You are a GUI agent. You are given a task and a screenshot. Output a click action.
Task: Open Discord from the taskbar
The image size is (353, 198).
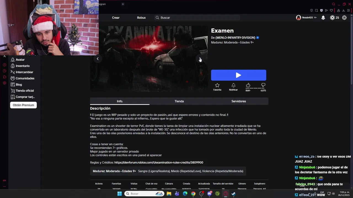pos(209,194)
